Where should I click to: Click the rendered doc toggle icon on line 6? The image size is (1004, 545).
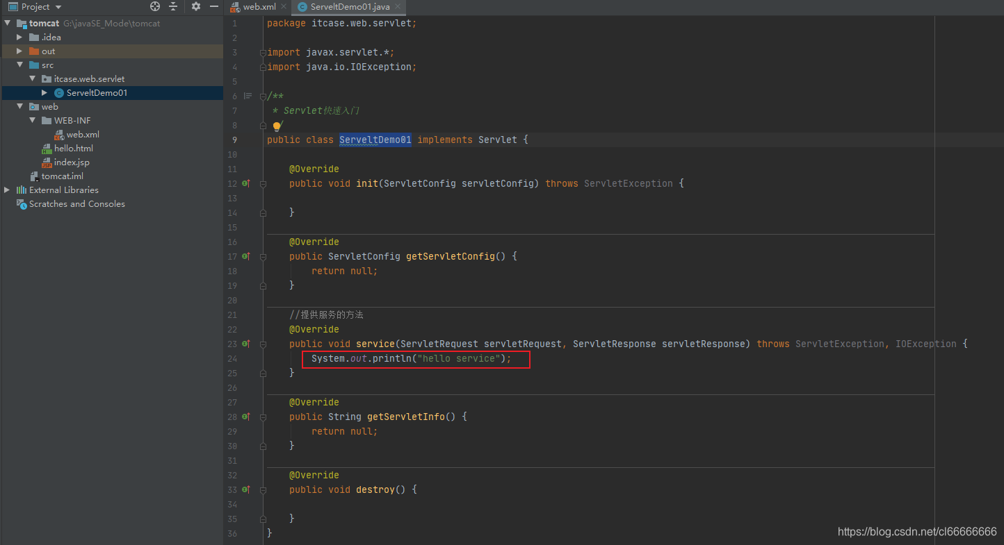248,97
